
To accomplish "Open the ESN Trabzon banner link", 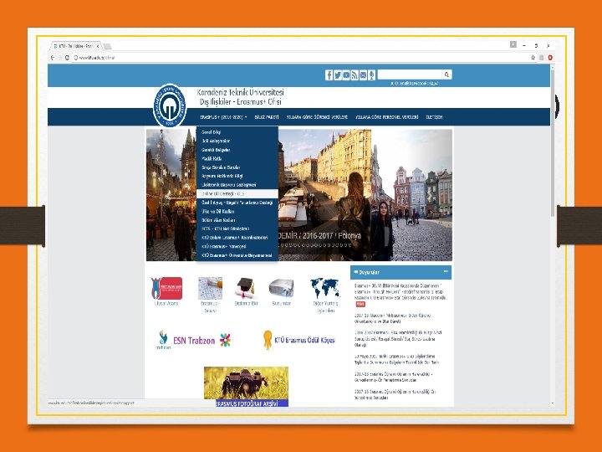I will tap(193, 340).
